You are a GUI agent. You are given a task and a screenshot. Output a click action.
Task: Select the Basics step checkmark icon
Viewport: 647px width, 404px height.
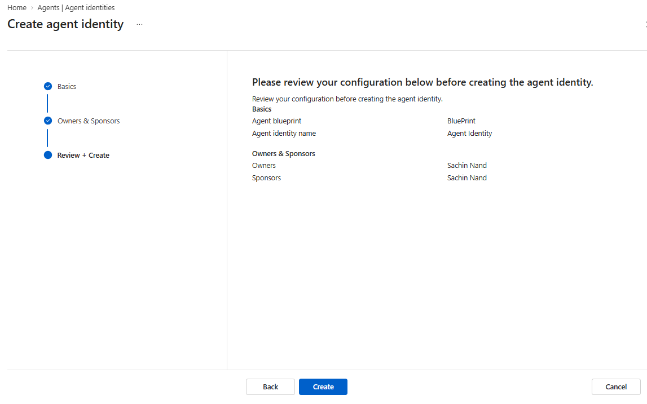(x=48, y=86)
